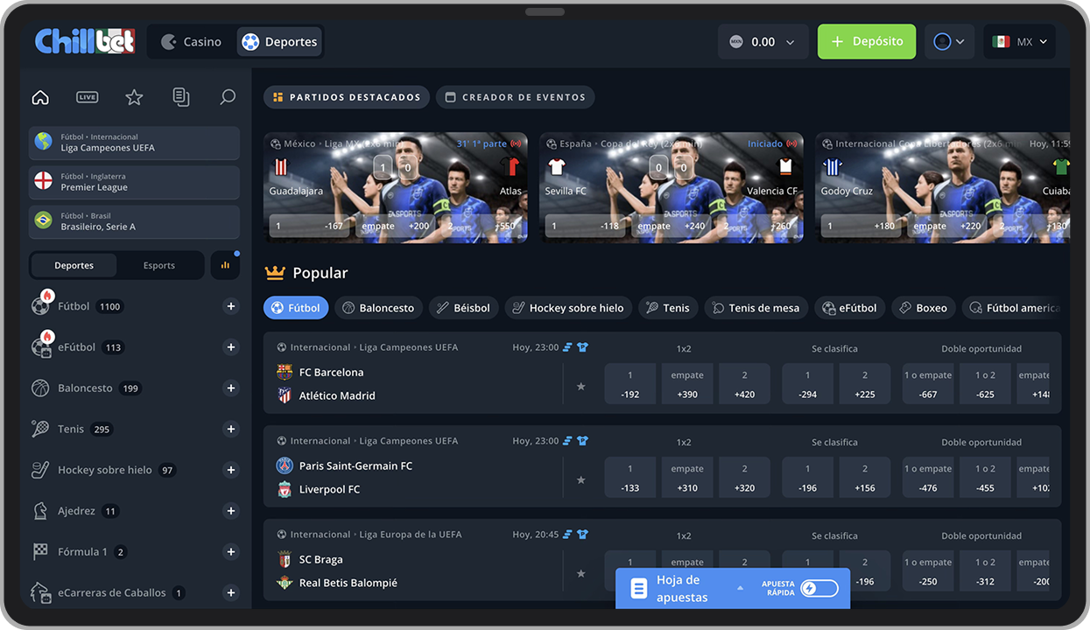Open the MX country language dropdown
This screenshot has height=630, width=1090.
tap(1019, 42)
